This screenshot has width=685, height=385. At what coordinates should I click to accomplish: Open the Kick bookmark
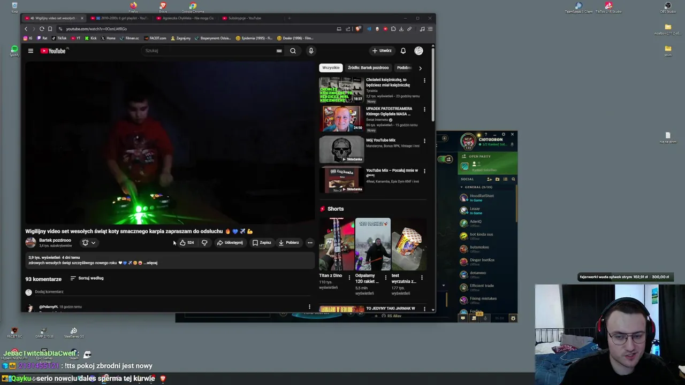[x=90, y=38]
